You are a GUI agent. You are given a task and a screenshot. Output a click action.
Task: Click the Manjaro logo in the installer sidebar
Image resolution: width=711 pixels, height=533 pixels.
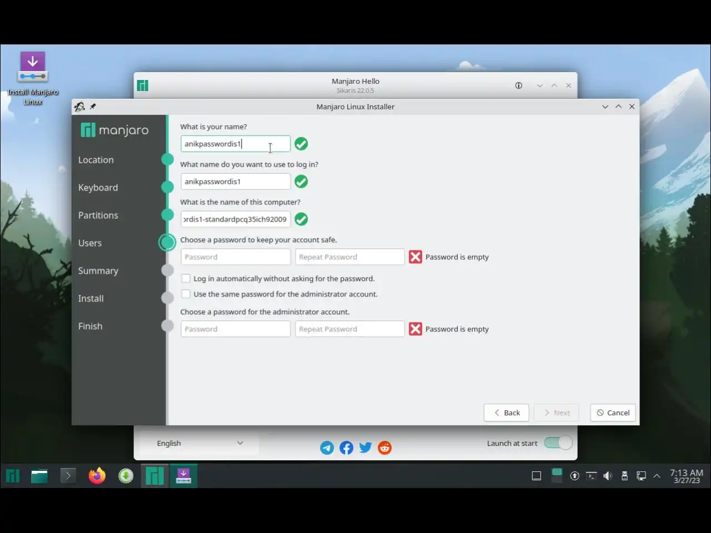click(115, 130)
